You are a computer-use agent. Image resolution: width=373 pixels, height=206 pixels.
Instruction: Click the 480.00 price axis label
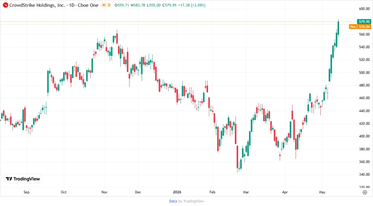coord(364,85)
